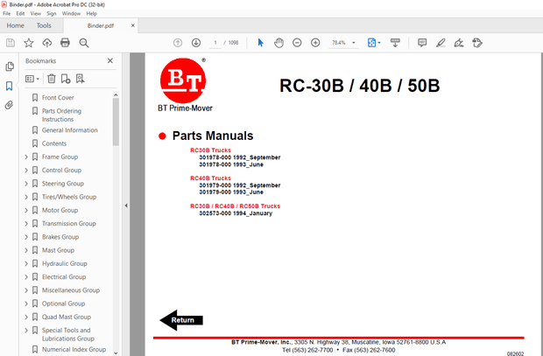The height and width of the screenshot is (356, 543).
Task: Expand the Tires/Wheels Group bookmark
Action: click(26, 197)
